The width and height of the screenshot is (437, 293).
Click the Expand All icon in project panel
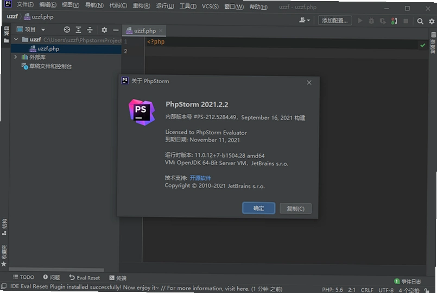point(79,29)
